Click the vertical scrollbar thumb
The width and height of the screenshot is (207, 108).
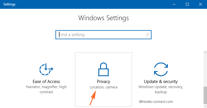[x=205, y=95]
